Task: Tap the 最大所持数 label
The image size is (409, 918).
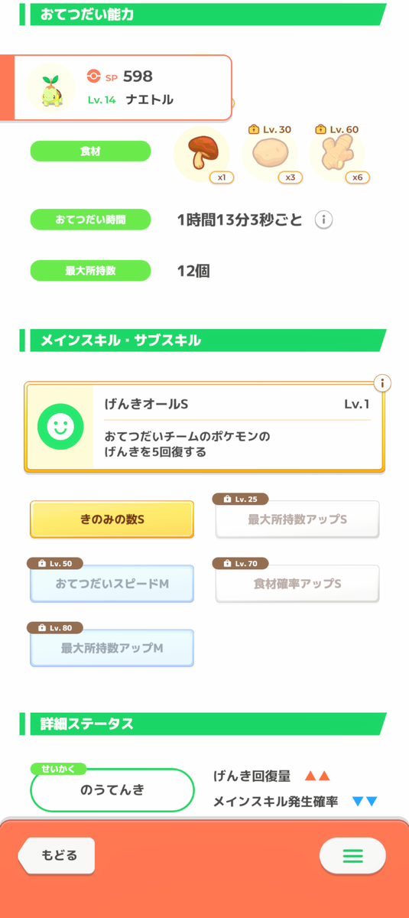Action: [90, 271]
